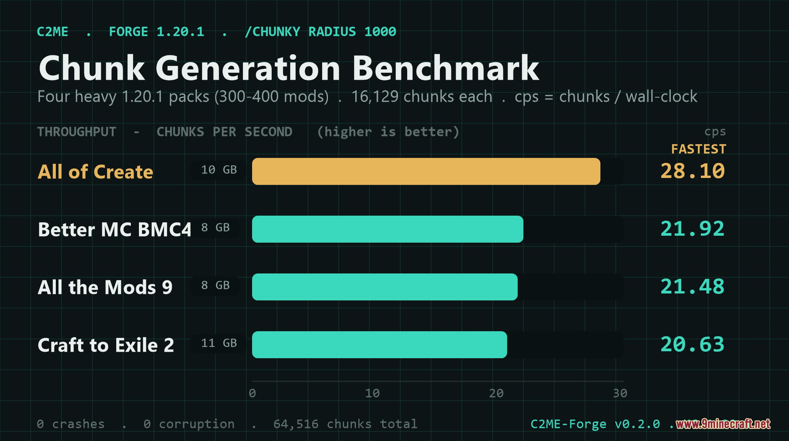The height and width of the screenshot is (441, 789).
Task: Click the 'FASTEST' badge text
Action: tap(699, 149)
